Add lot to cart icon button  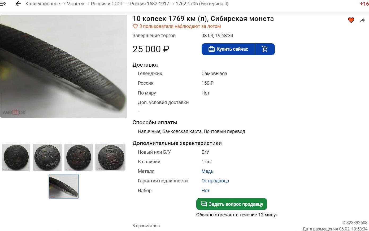(x=265, y=49)
